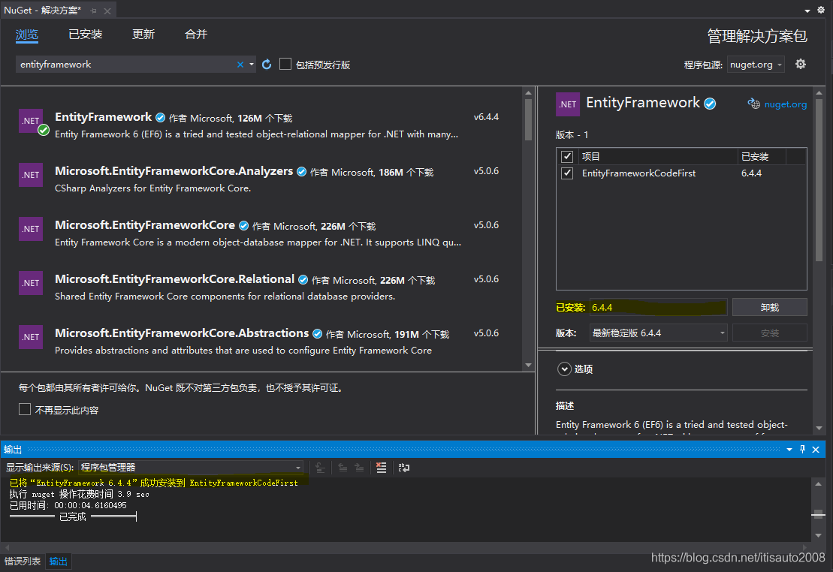Toggle include prerelease checkbox

(x=285, y=64)
